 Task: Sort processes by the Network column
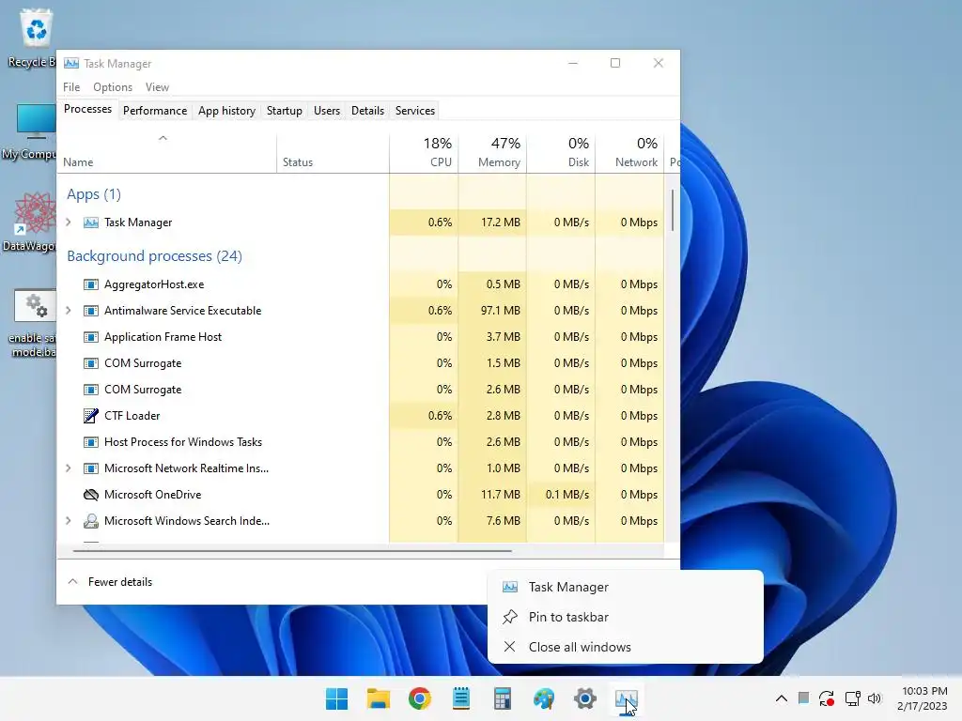(630, 153)
